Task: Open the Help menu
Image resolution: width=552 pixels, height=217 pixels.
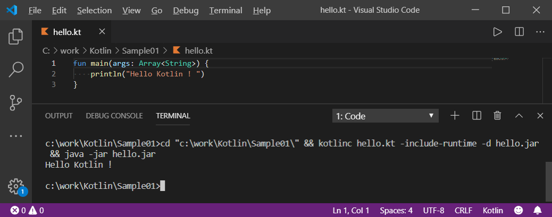Action: [262, 11]
